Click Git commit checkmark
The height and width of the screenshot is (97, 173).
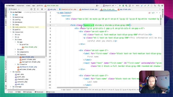tap(145, 6)
